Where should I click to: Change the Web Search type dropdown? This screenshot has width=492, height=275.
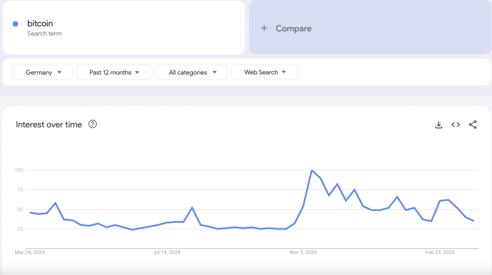[x=265, y=72]
